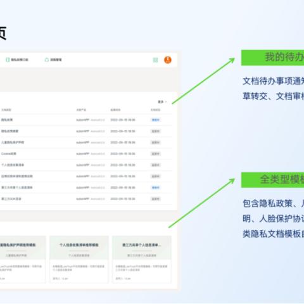Open the 第三方共享个人信息清单 document row

pos(85,187)
